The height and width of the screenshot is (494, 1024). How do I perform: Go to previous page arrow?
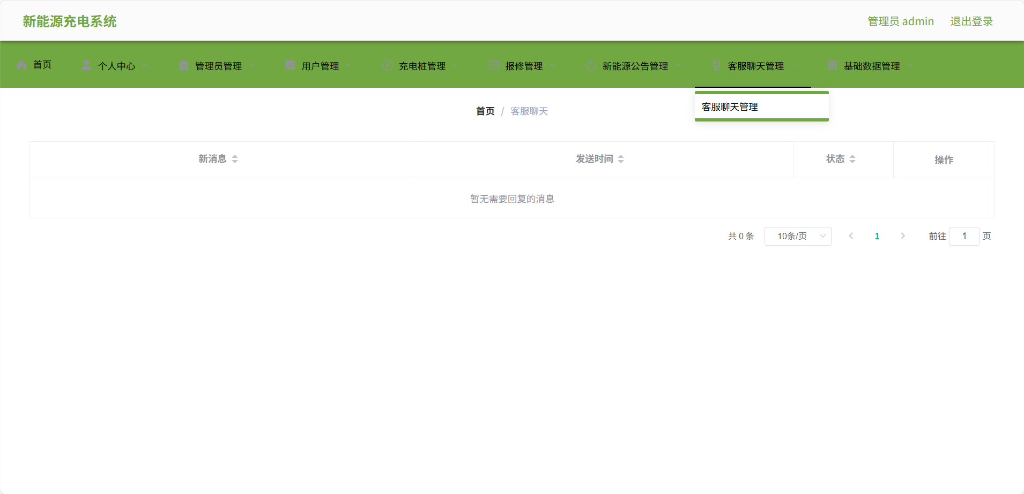point(851,236)
